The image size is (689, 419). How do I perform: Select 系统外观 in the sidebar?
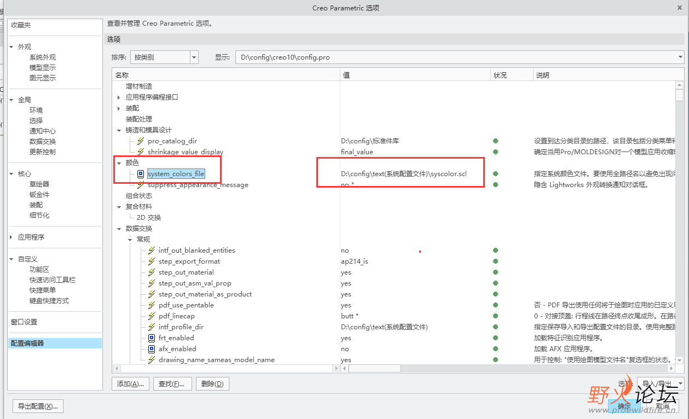point(43,57)
